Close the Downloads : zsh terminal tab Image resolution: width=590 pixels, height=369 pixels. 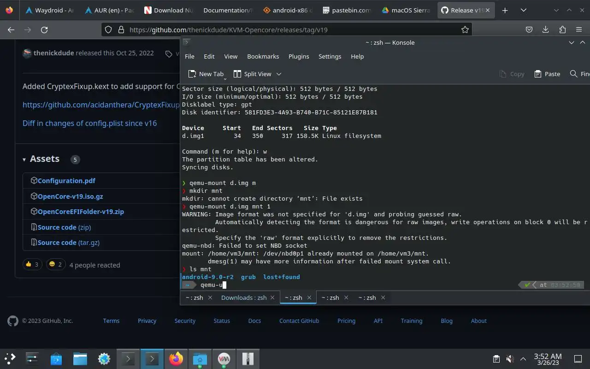(x=272, y=298)
